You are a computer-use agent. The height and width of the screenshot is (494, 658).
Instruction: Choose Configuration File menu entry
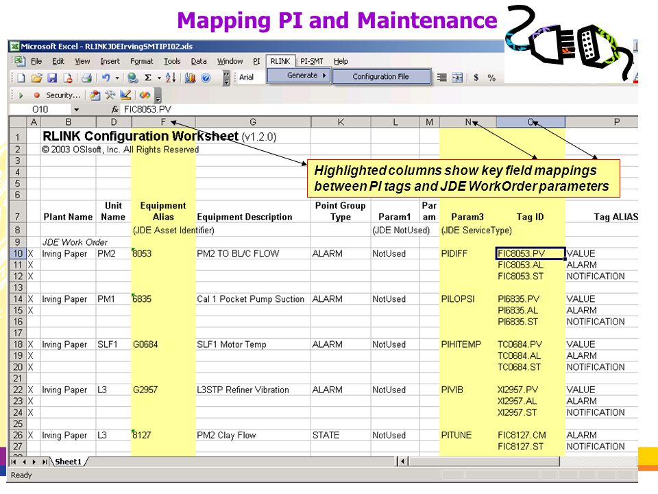click(381, 76)
